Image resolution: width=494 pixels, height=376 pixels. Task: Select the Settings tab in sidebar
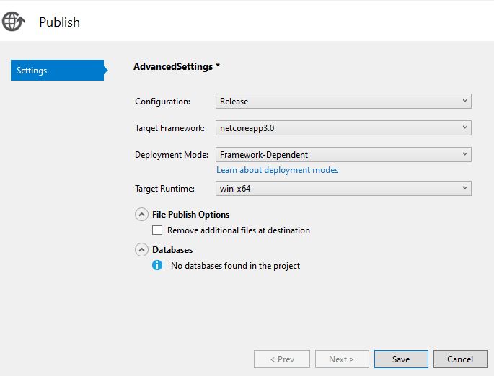coord(59,70)
